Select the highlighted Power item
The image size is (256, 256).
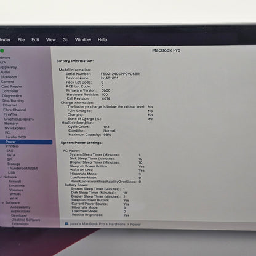[26, 142]
